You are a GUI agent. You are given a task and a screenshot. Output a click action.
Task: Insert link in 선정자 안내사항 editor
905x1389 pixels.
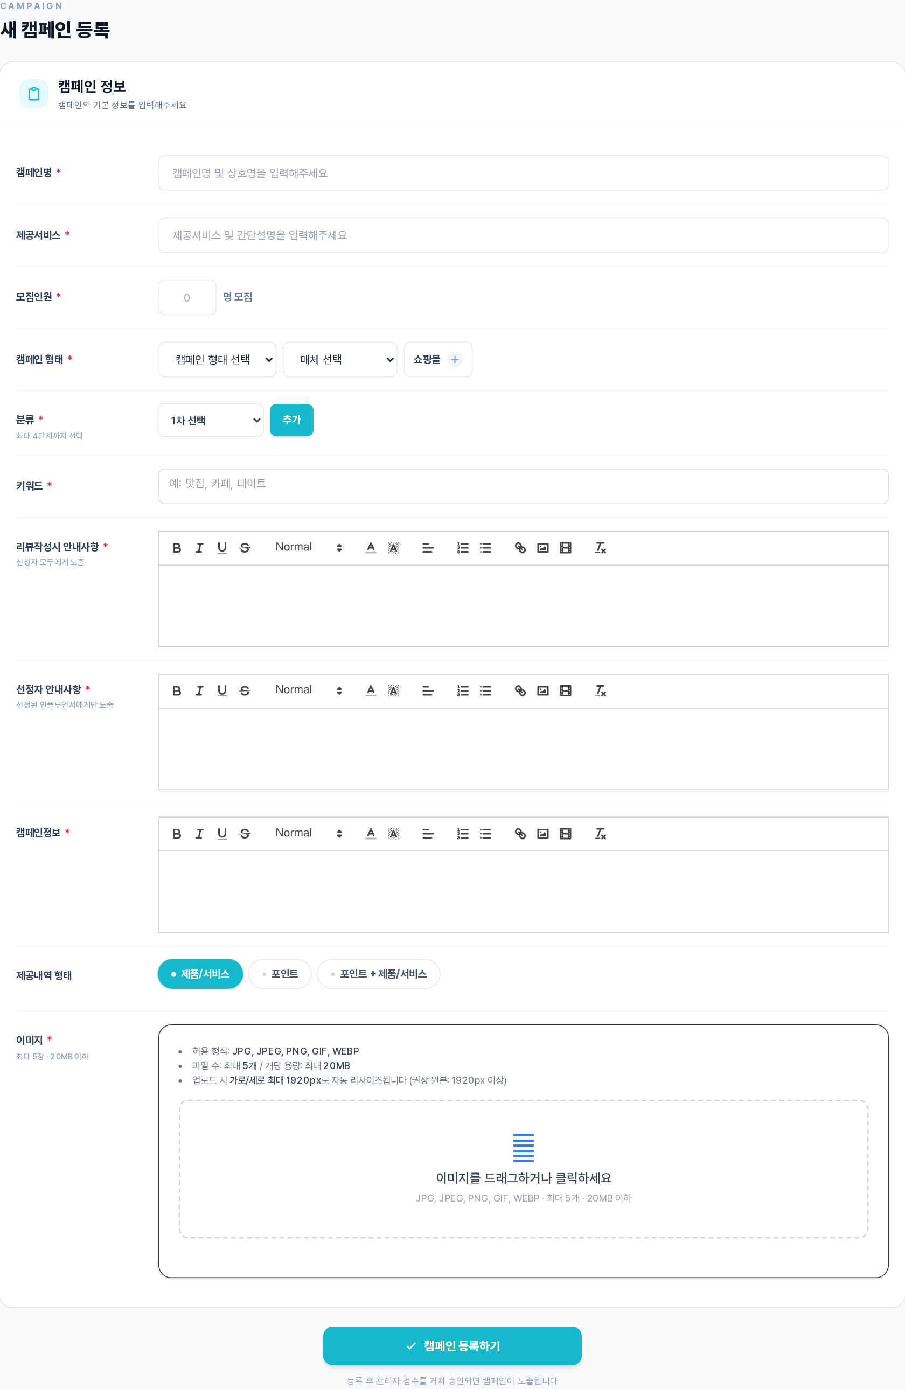[x=520, y=690]
